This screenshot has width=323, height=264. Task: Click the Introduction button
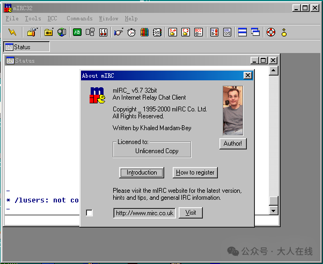(142, 172)
